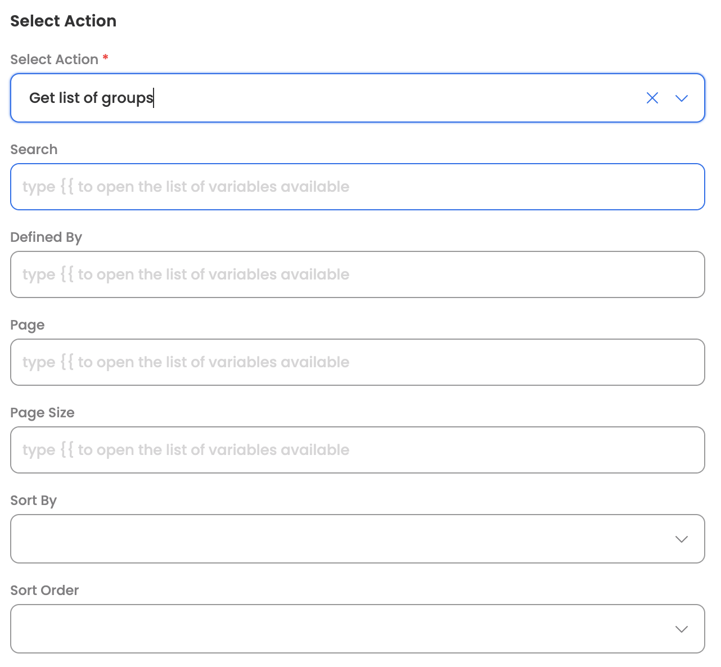Click the 'Search' field label
Image resolution: width=721 pixels, height=667 pixels.
34,150
